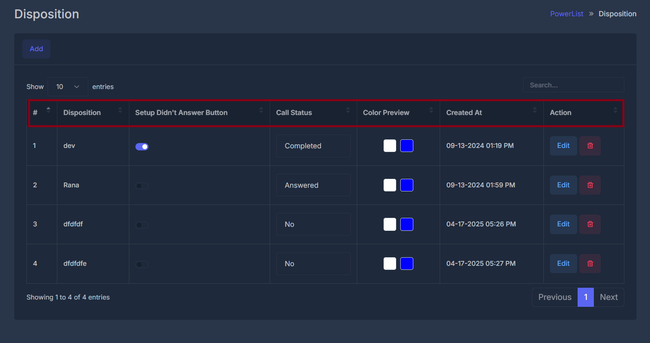The image size is (650, 343).
Task: Click the 'Rana' disposition name cell
Action: (x=71, y=185)
